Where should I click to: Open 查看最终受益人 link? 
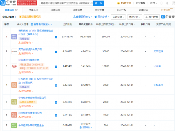pyautogui.click(x=41, y=24)
